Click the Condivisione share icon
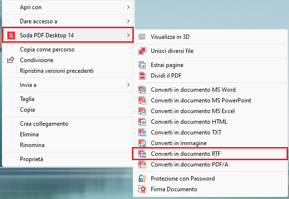The image size is (289, 199). [11, 60]
